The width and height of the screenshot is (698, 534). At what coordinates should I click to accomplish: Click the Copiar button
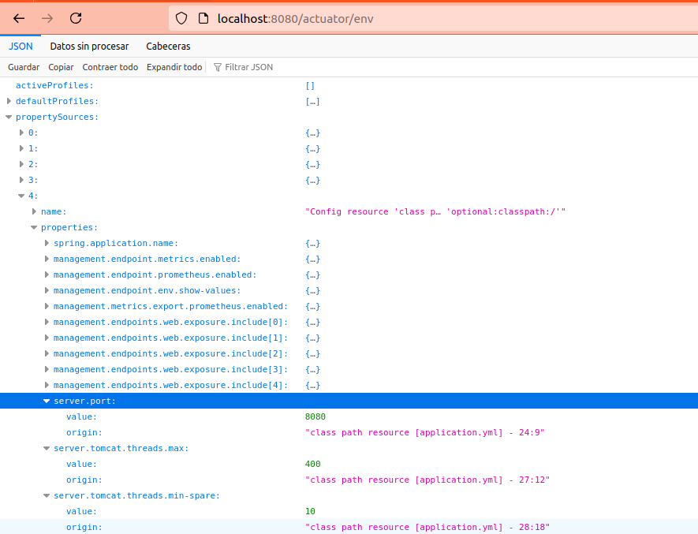click(x=61, y=67)
